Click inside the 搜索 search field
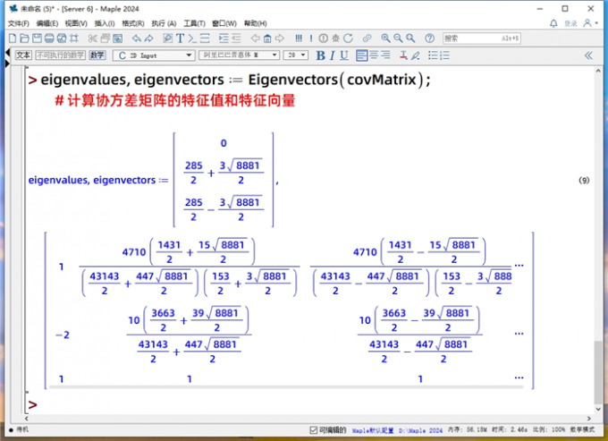This screenshot has height=441, width=608. coord(482,38)
